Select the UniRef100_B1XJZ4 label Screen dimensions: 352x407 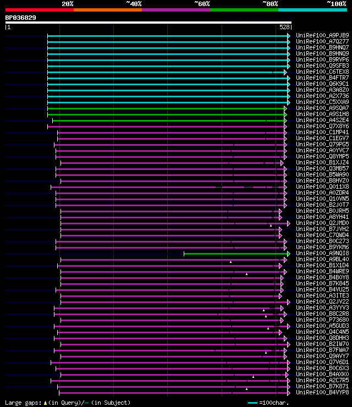(322, 162)
